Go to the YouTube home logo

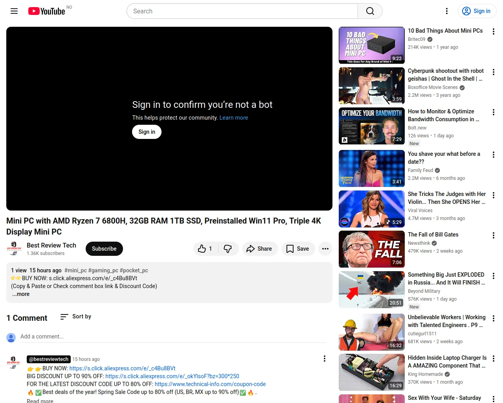point(47,11)
